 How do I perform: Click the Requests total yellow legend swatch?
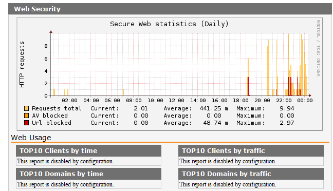pyautogui.click(x=26, y=108)
